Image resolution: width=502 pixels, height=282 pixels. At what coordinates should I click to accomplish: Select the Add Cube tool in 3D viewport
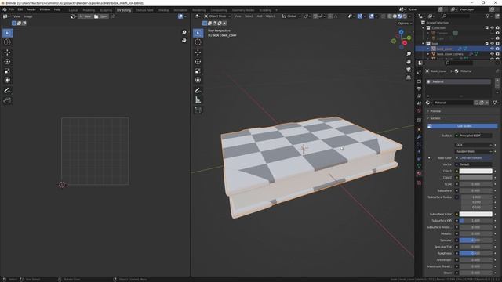[198, 110]
